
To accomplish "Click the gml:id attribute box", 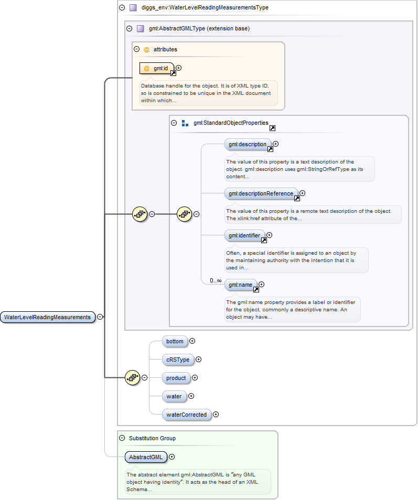I will click(x=156, y=68).
